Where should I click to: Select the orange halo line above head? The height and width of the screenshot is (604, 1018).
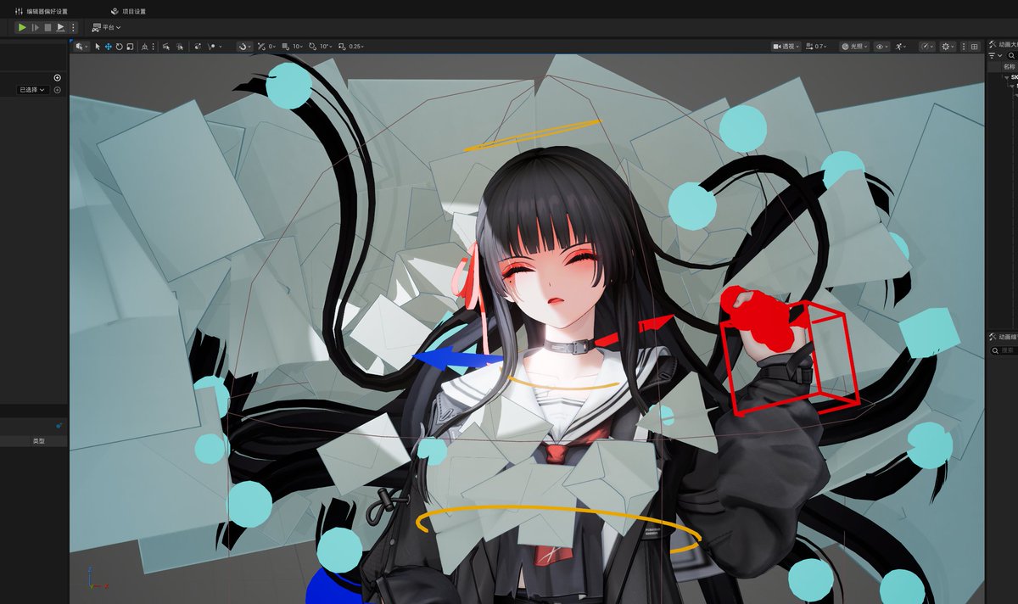[532, 137]
